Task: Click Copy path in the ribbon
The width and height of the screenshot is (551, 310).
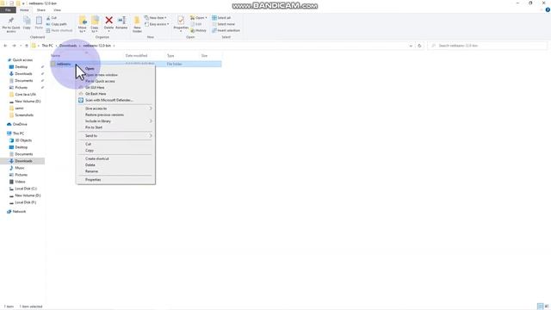Action: [56, 24]
